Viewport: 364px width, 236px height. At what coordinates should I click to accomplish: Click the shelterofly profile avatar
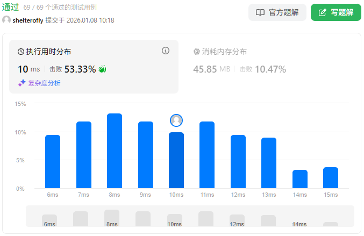[6, 20]
